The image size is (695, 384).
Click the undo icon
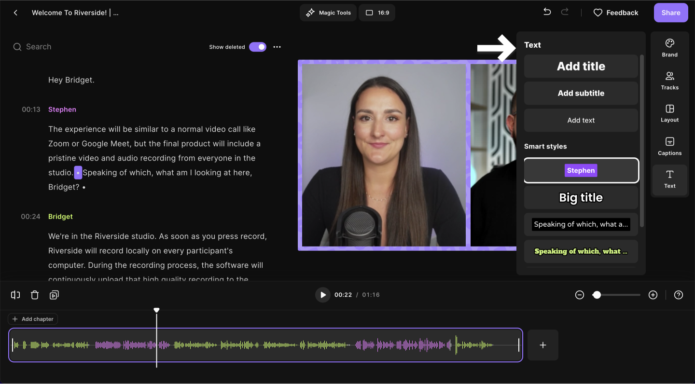click(547, 12)
